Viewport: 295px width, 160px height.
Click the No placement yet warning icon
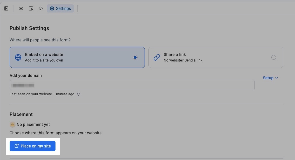(x=13, y=124)
